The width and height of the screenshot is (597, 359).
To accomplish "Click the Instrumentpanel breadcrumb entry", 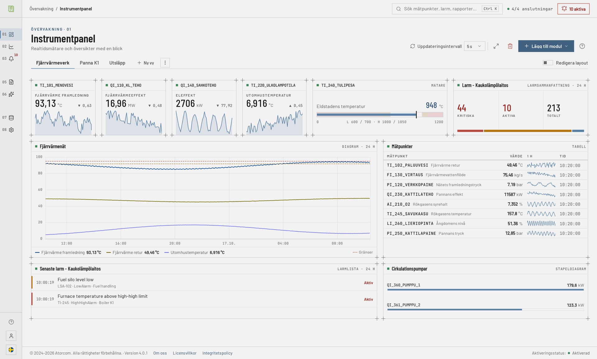I will 76,9.
